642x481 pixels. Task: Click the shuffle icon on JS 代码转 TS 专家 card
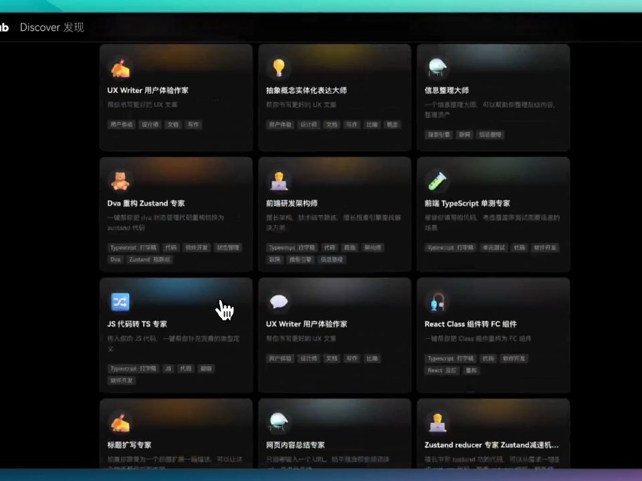(120, 302)
